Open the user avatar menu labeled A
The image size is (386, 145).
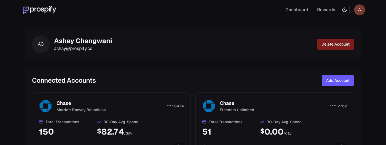point(360,10)
